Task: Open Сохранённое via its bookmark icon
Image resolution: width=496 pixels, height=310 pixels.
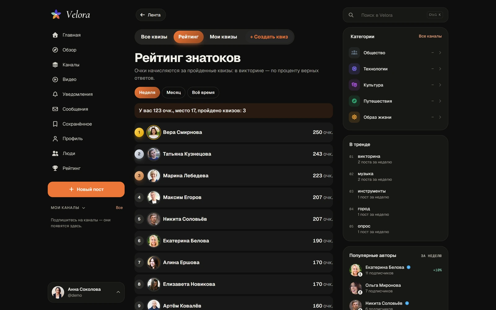Action: click(55, 124)
